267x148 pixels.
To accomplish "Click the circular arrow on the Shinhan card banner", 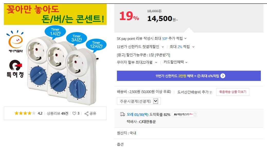I will tap(223, 76).
